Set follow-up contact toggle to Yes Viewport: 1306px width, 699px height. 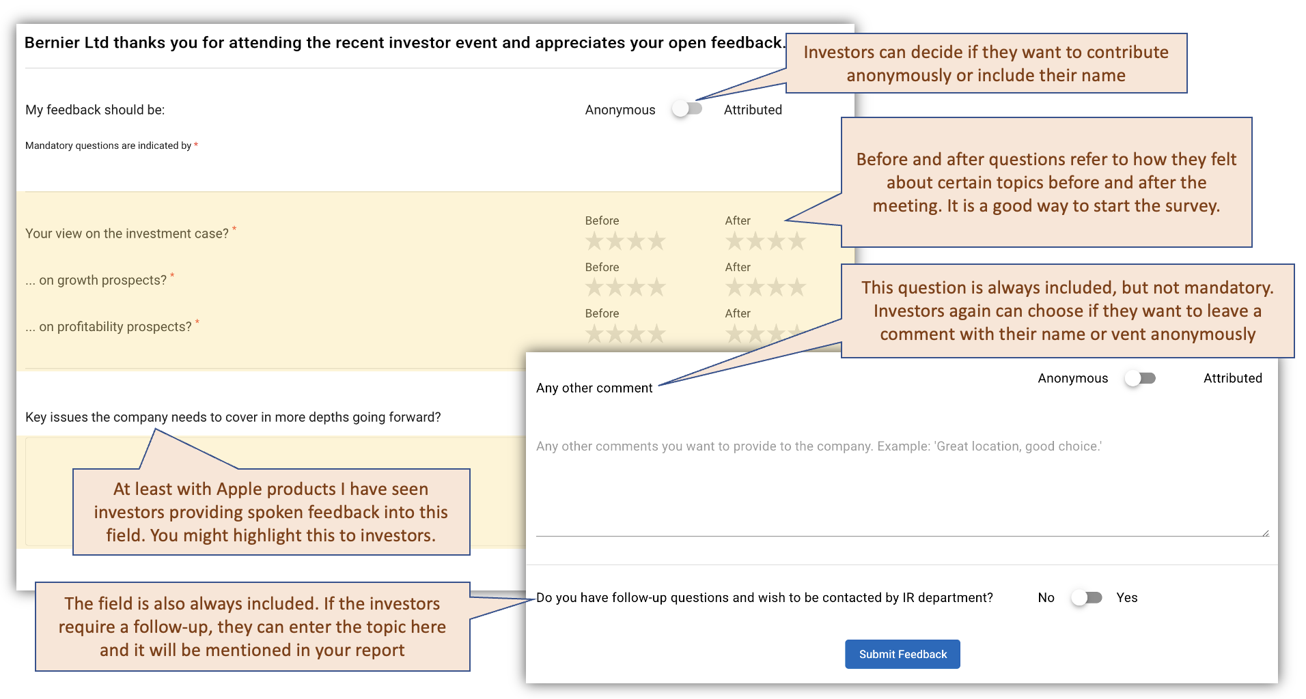click(1087, 597)
